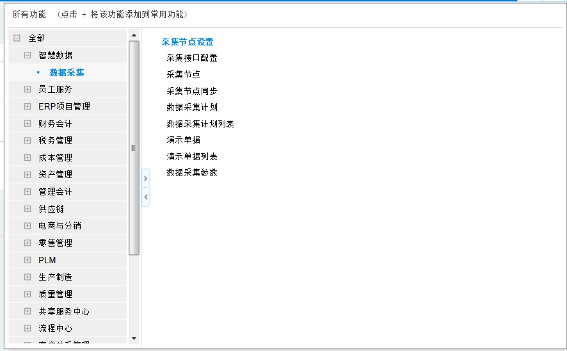Screen dimensions: 567x351
Task: Open the 采集节点同步 link
Action: point(191,91)
